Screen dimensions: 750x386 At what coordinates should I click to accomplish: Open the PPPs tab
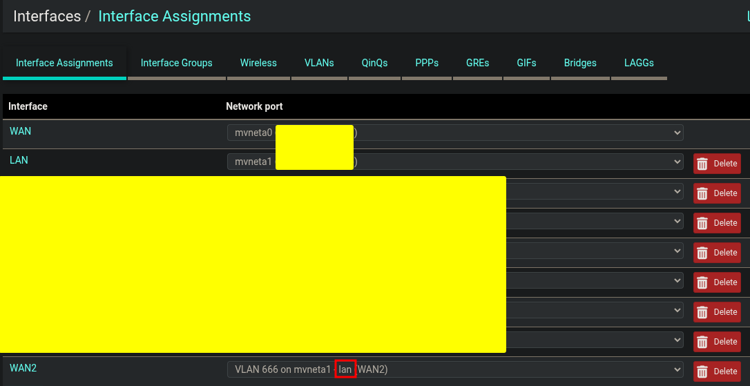point(427,63)
